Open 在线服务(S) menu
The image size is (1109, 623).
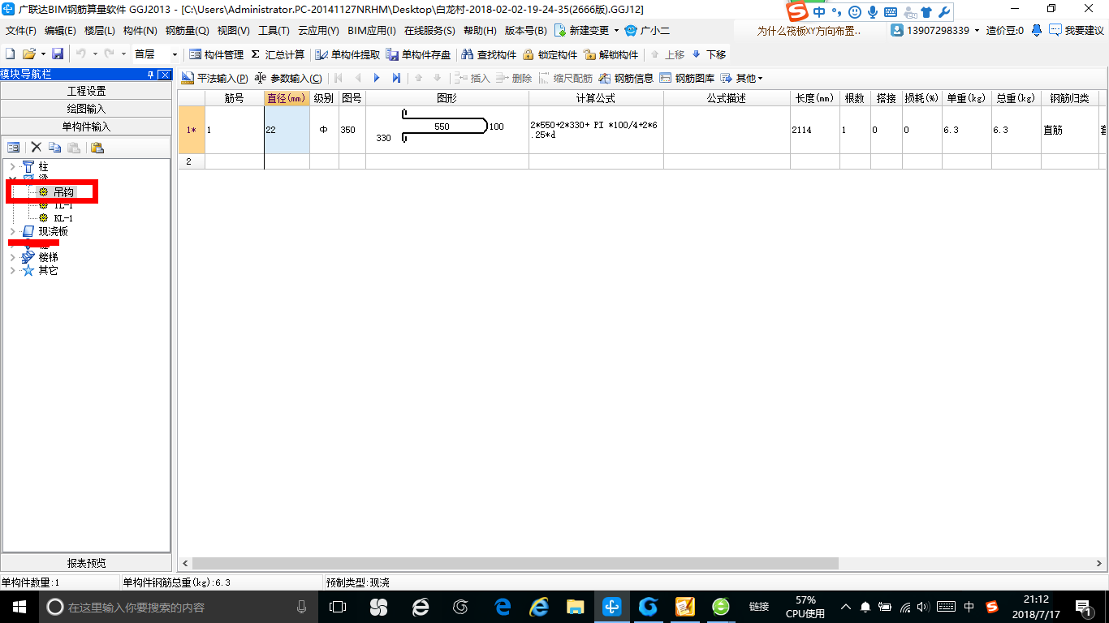[x=429, y=31]
